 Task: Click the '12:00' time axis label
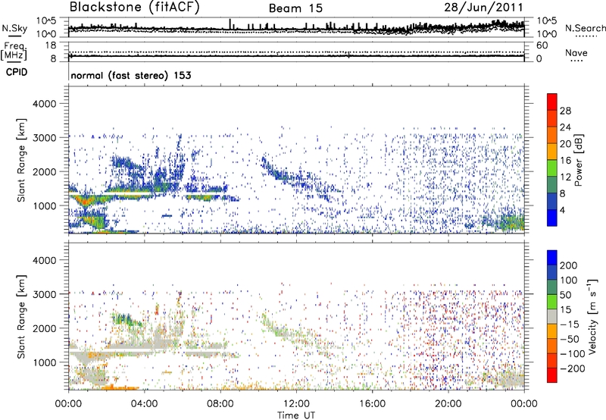(296, 404)
